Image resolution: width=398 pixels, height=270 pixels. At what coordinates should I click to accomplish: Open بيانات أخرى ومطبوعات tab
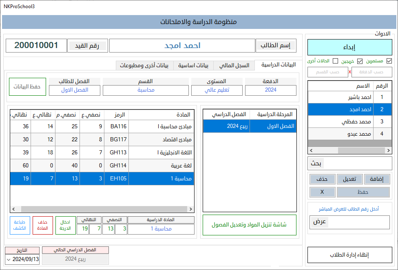coord(144,66)
